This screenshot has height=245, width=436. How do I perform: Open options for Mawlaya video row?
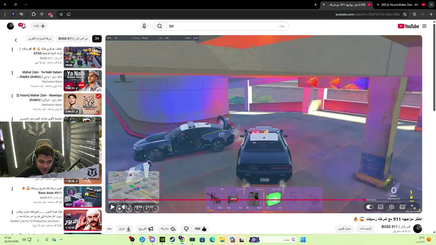coord(12,96)
